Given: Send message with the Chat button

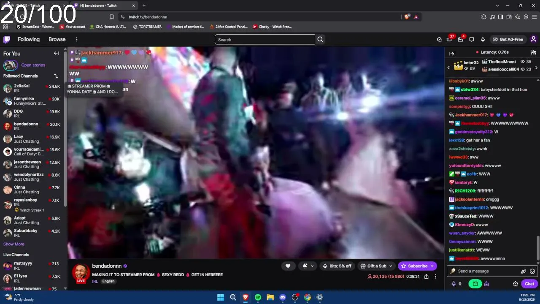Looking at the screenshot, I should [x=529, y=284].
